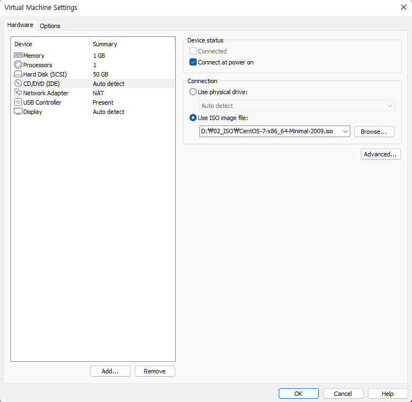
Task: Cancel the settings dialog
Action: [343, 394]
